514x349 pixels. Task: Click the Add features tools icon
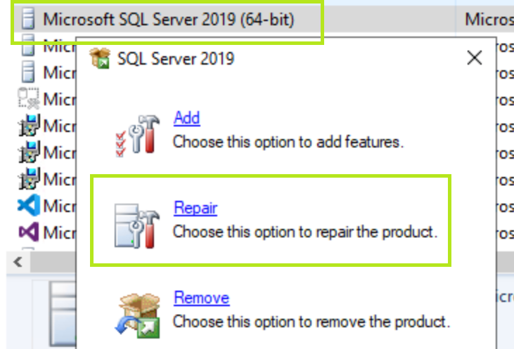(x=135, y=135)
